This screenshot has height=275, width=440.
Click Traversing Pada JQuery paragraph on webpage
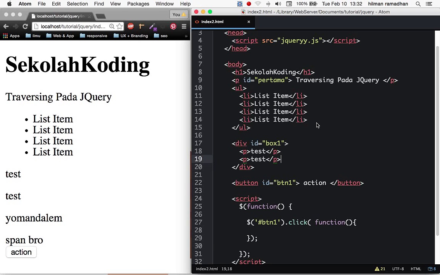click(58, 97)
